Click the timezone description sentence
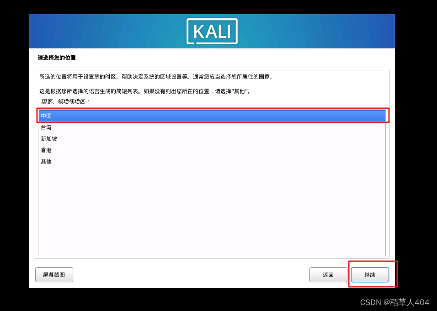The width and height of the screenshot is (437, 311). (x=156, y=77)
